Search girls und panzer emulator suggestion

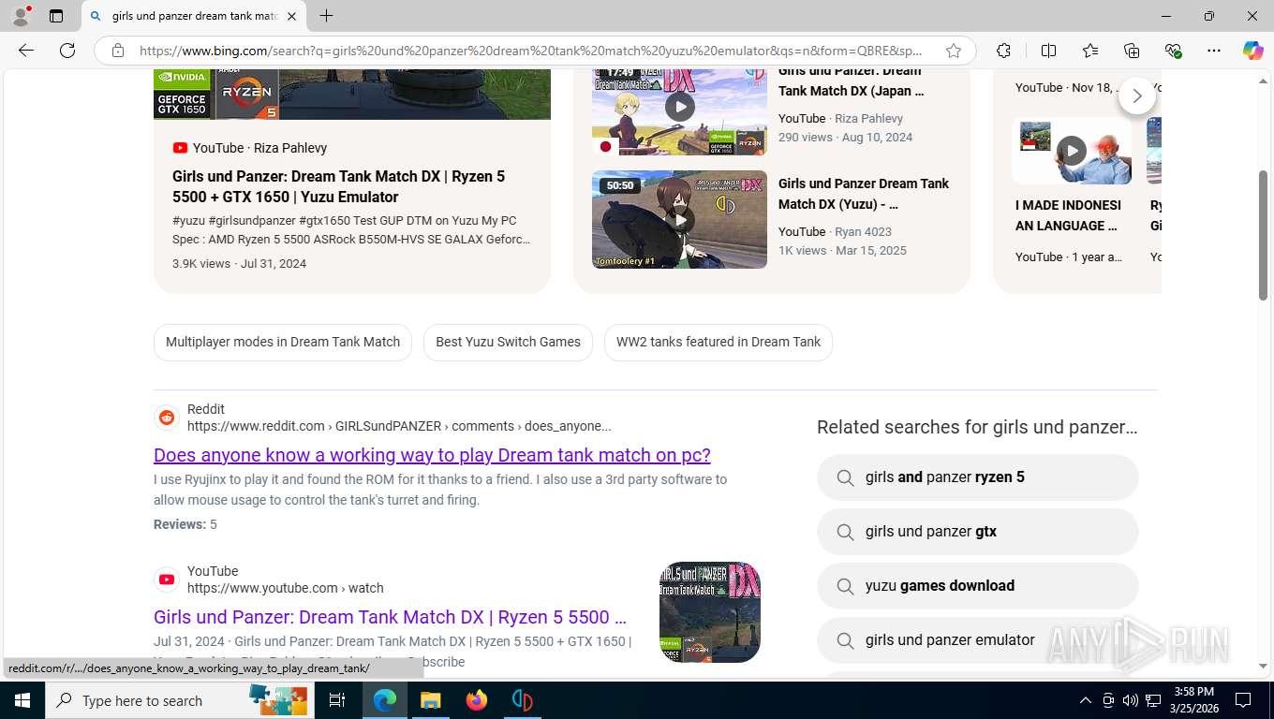[977, 640]
